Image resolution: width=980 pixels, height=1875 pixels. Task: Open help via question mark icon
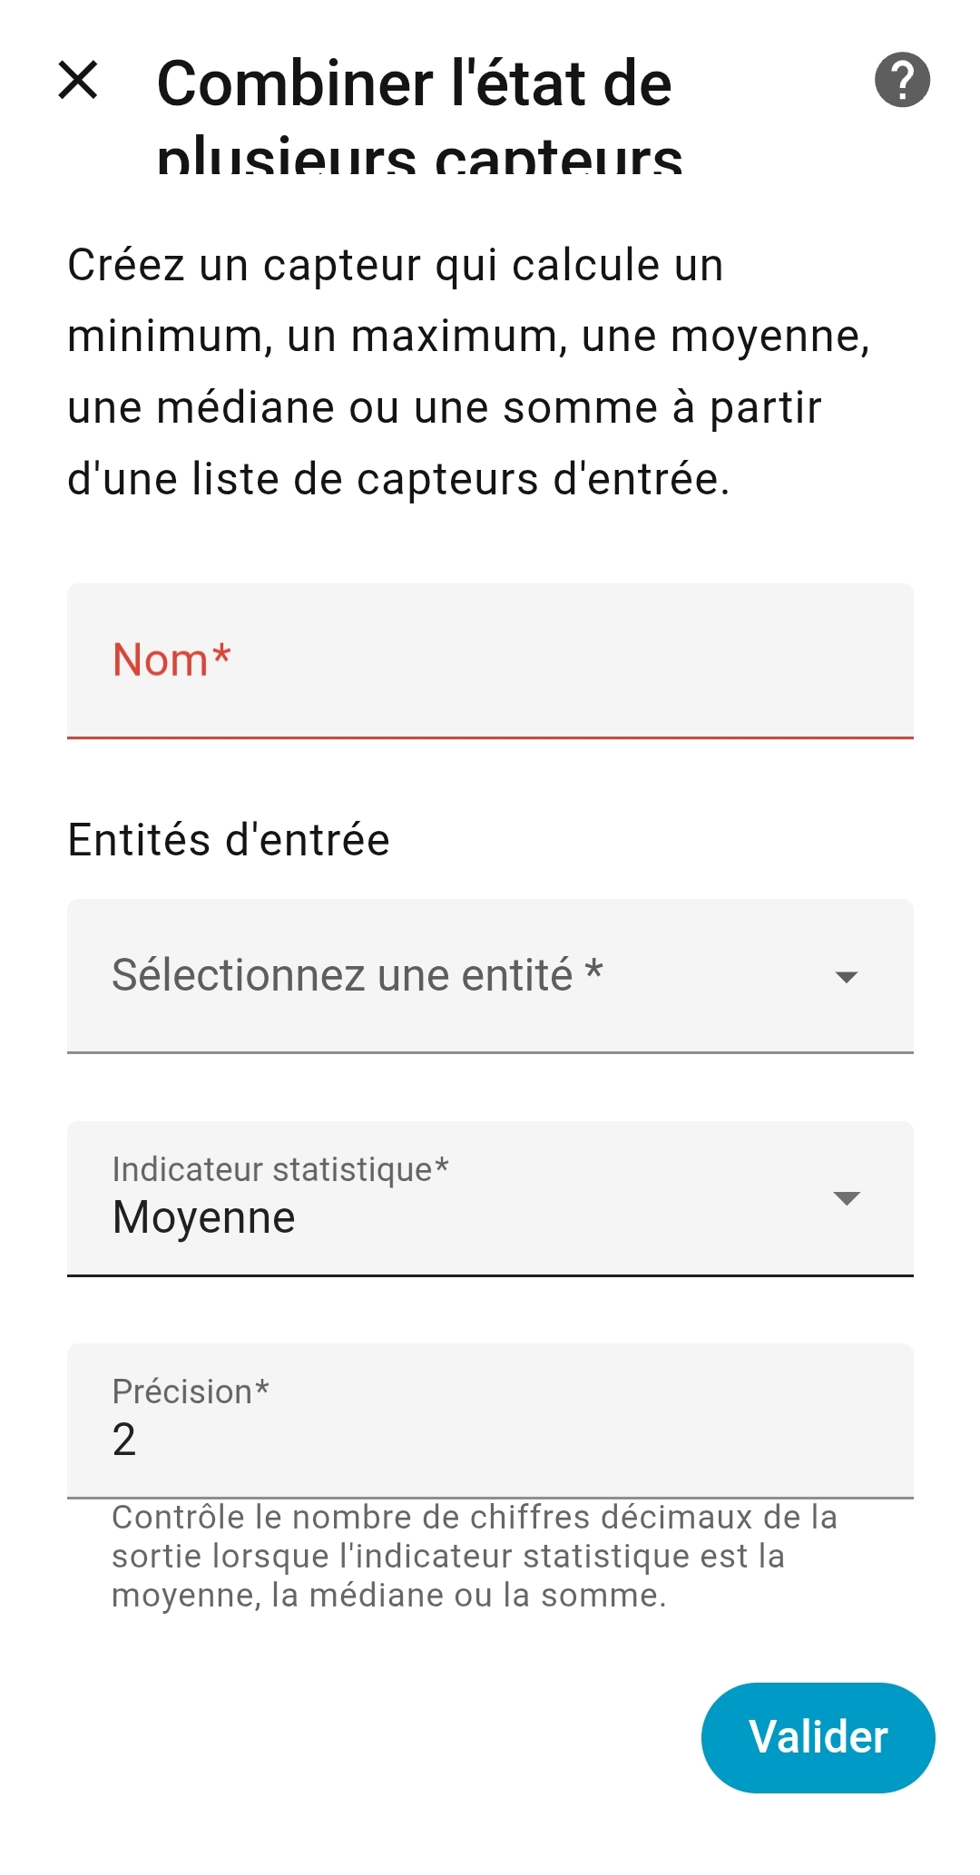[902, 80]
